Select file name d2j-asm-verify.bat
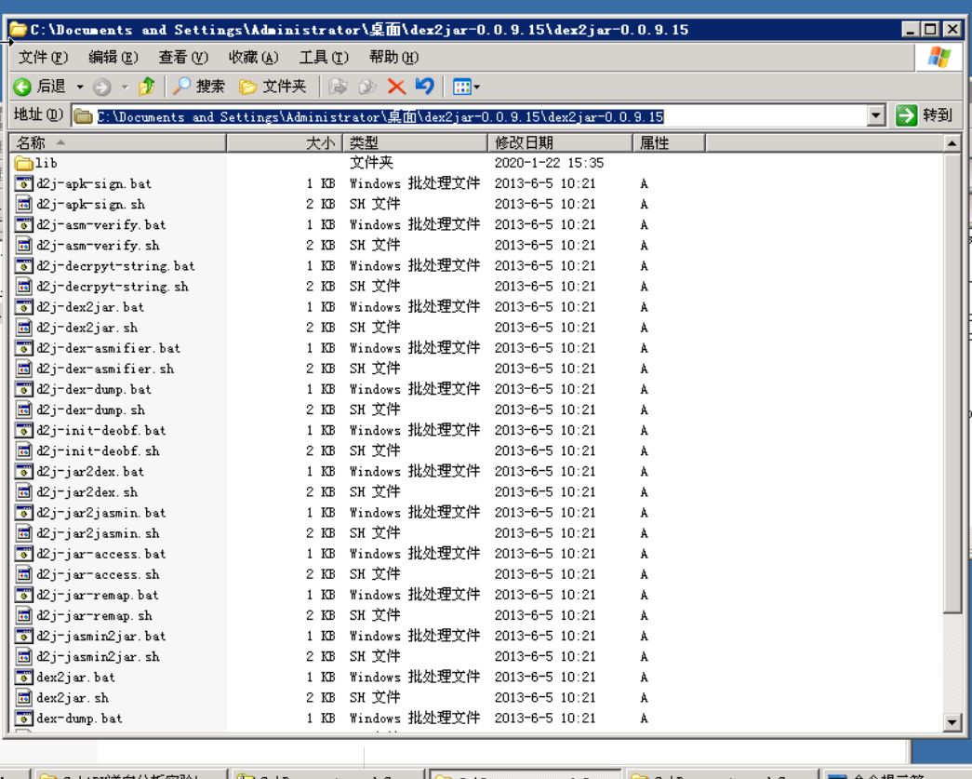The height and width of the screenshot is (779, 972). click(101, 224)
